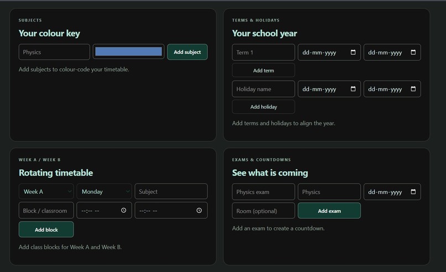Click the holiday end date field
This screenshot has height=272, width=446.
392,89
